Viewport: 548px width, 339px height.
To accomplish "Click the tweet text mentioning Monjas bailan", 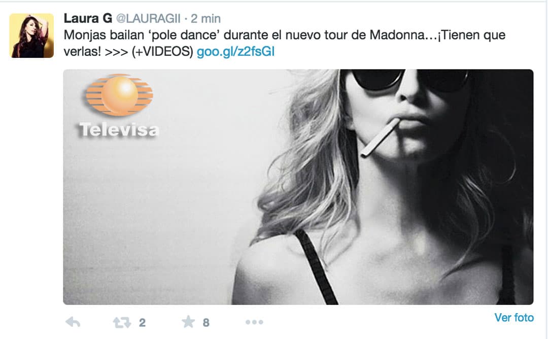I will point(285,43).
